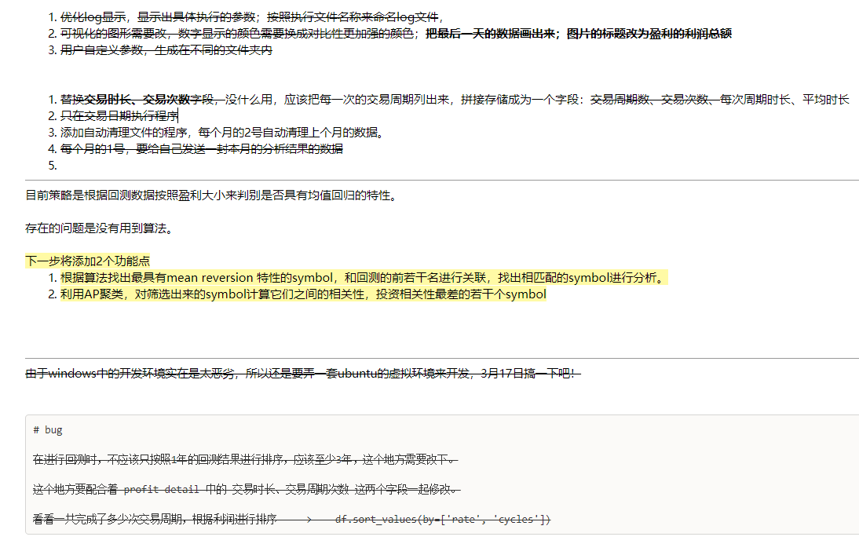Image resolution: width=859 pixels, height=555 pixels.
Task: Click highlighted item mentioning mean reversion
Action: [x=361, y=278]
